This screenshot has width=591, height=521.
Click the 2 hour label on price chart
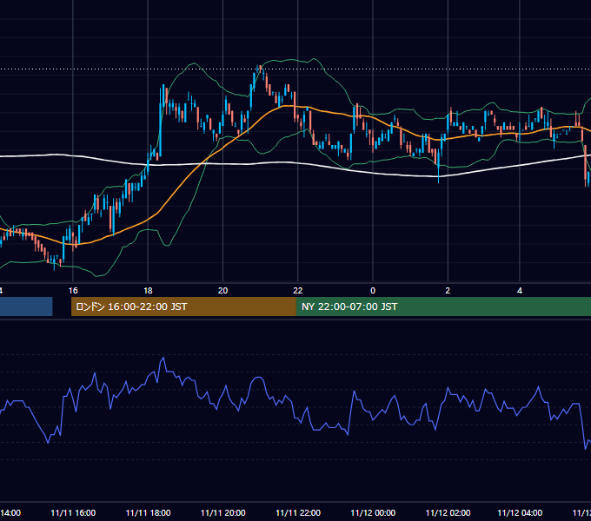pyautogui.click(x=448, y=291)
